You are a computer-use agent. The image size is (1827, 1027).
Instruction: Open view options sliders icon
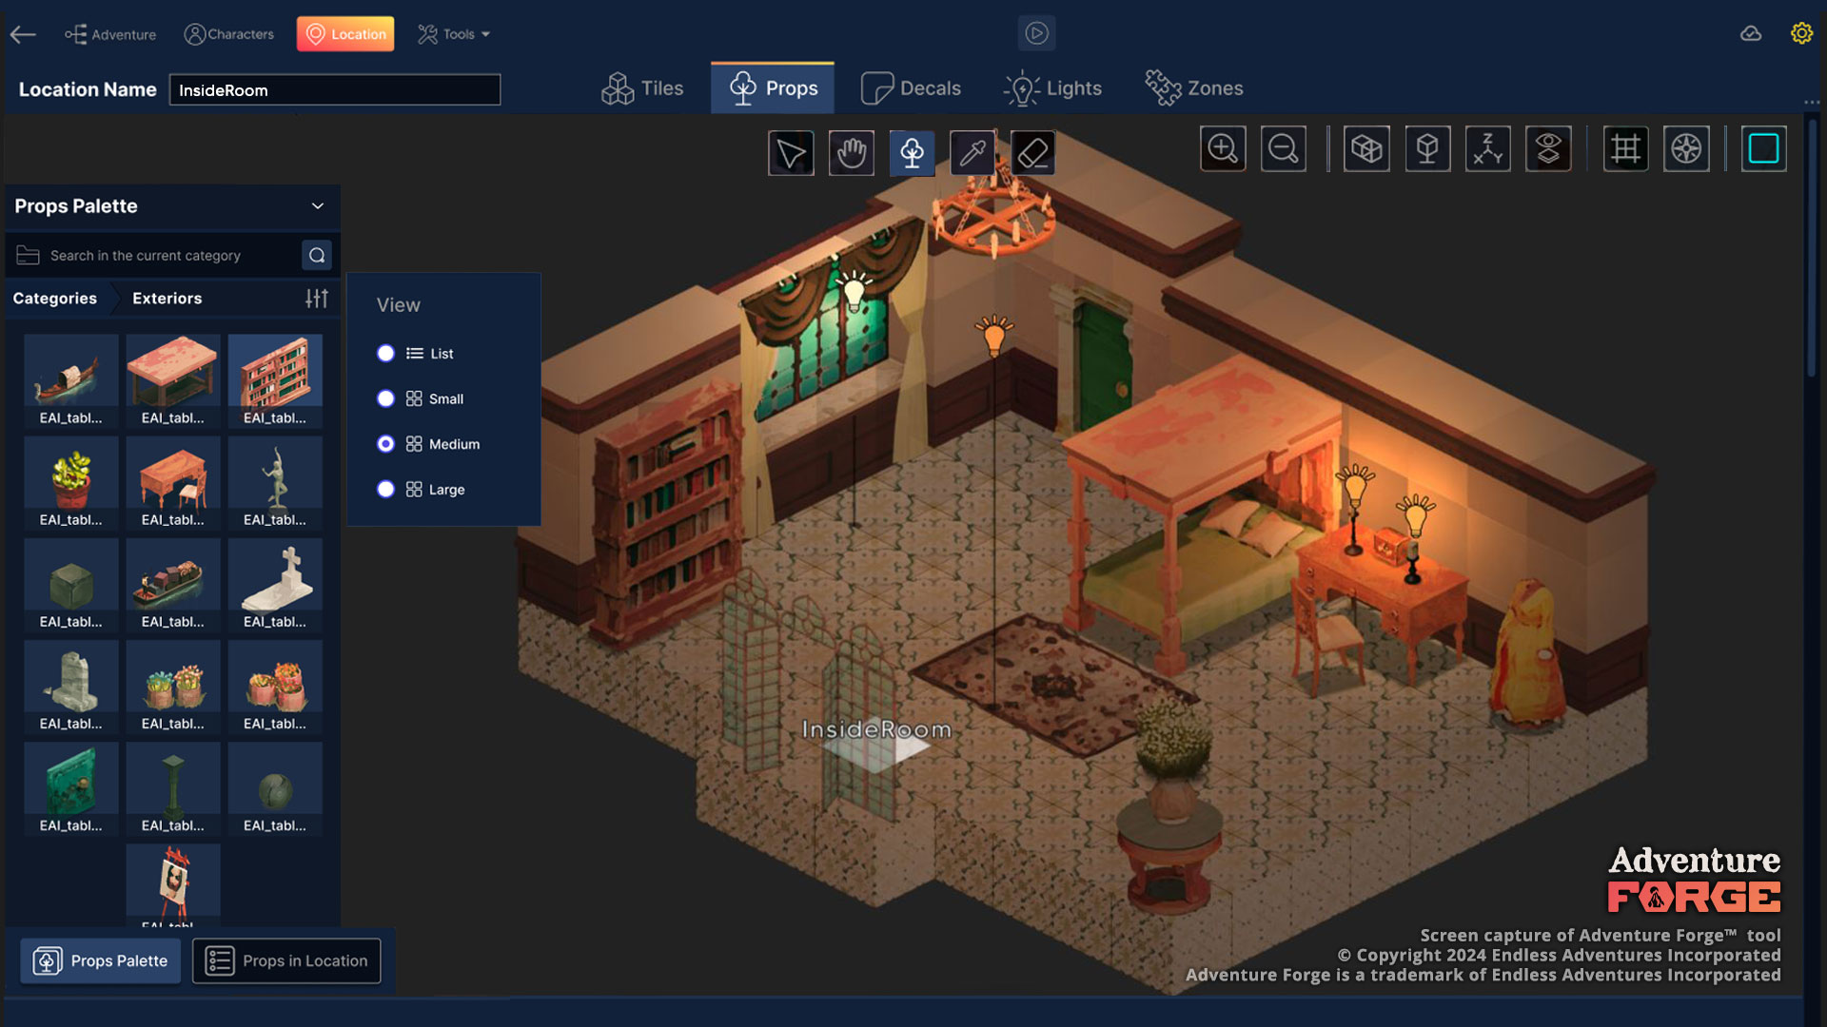(317, 299)
